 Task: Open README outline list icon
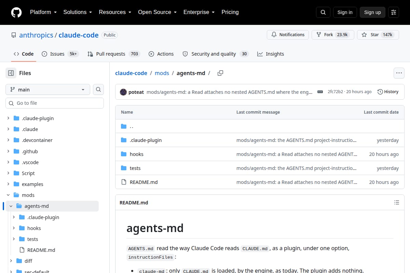(x=397, y=202)
